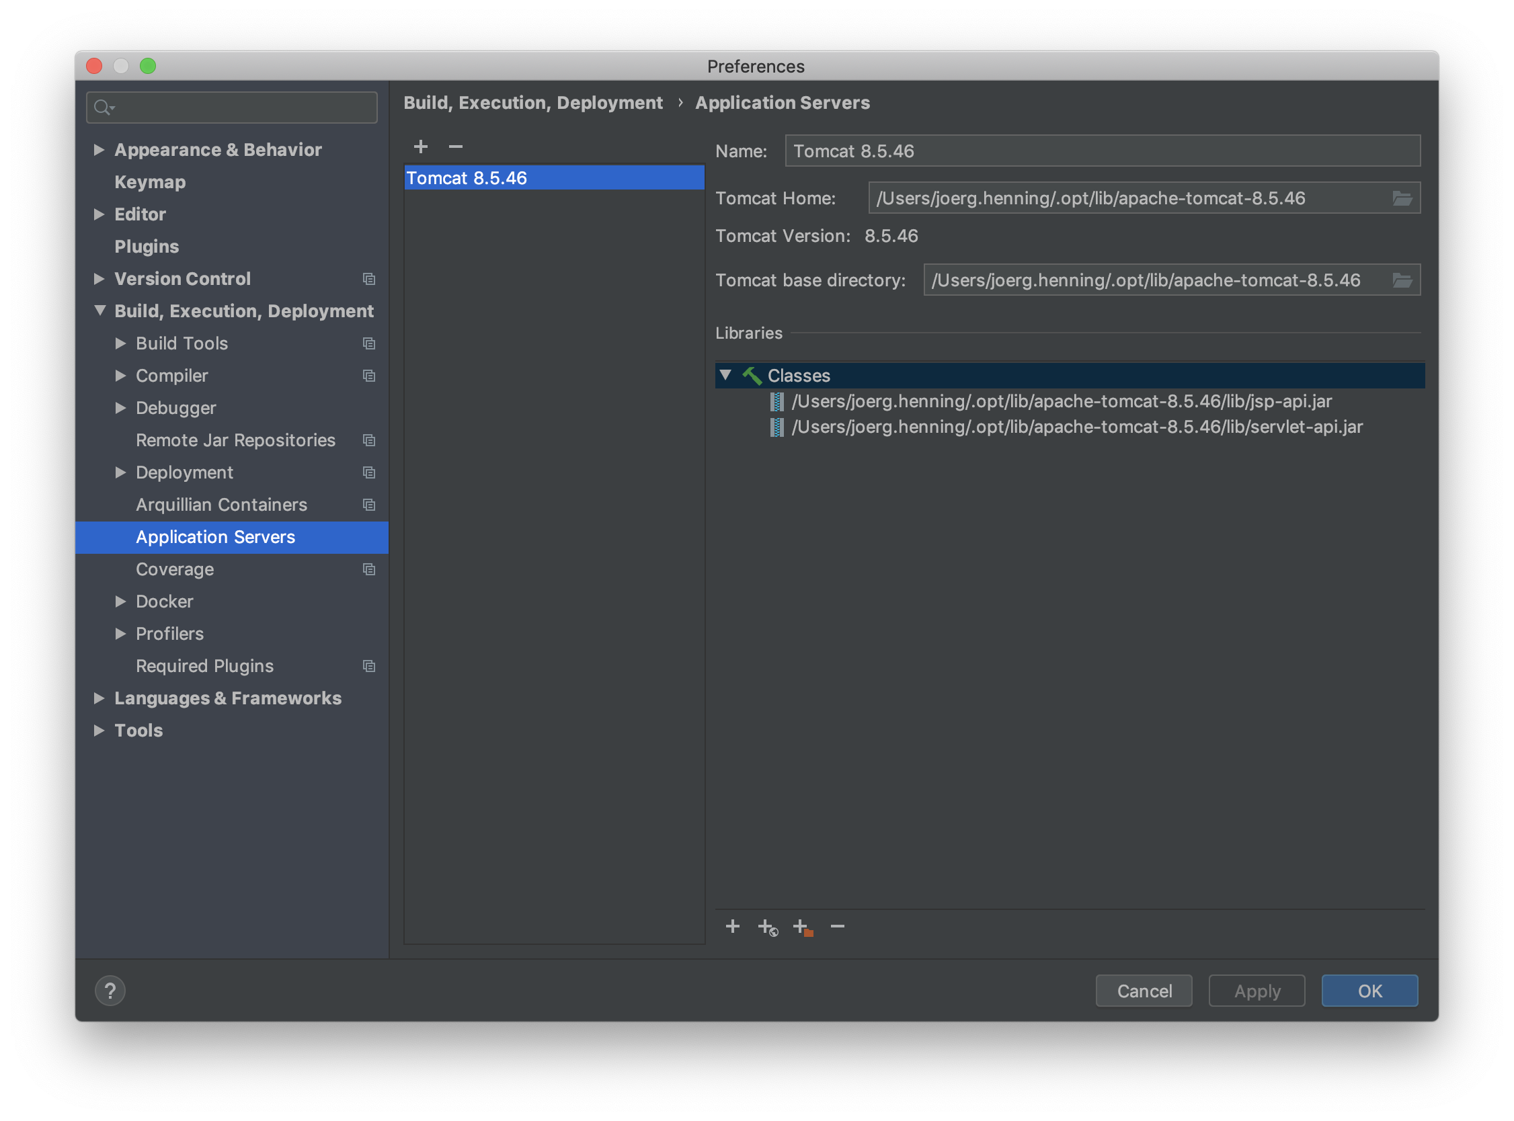Expand Appearance & Behavior section
1514x1121 pixels.
click(x=99, y=150)
